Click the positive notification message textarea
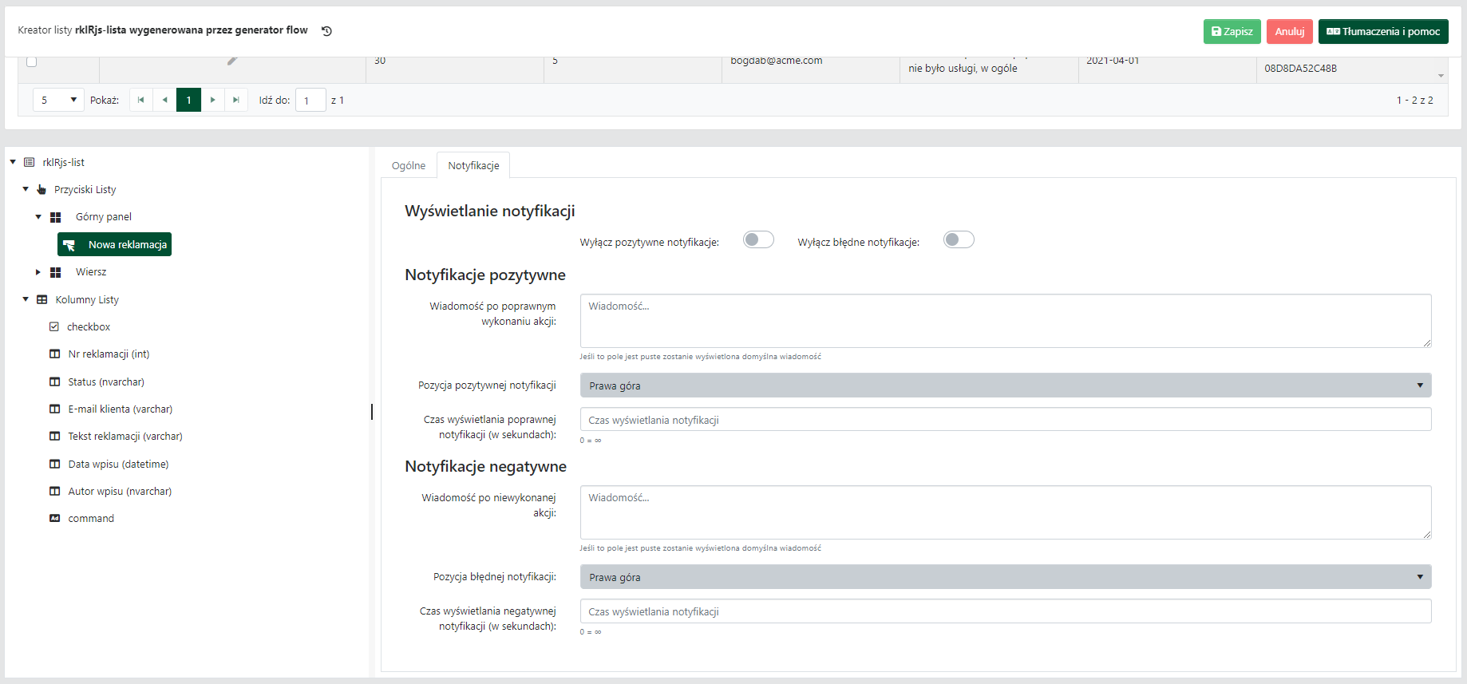The height and width of the screenshot is (684, 1467). 1006,321
